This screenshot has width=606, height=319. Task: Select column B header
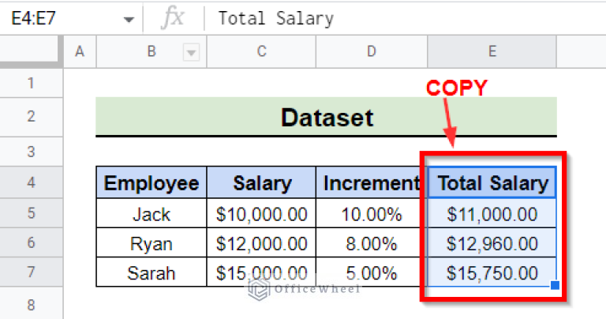[151, 51]
